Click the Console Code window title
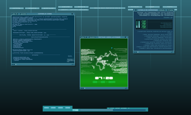The width and height of the screenshot is (191, 115). click(x=45, y=14)
